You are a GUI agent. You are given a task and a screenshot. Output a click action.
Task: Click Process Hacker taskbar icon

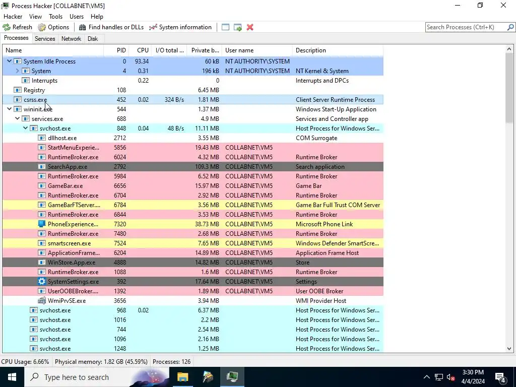pyautogui.click(x=232, y=377)
